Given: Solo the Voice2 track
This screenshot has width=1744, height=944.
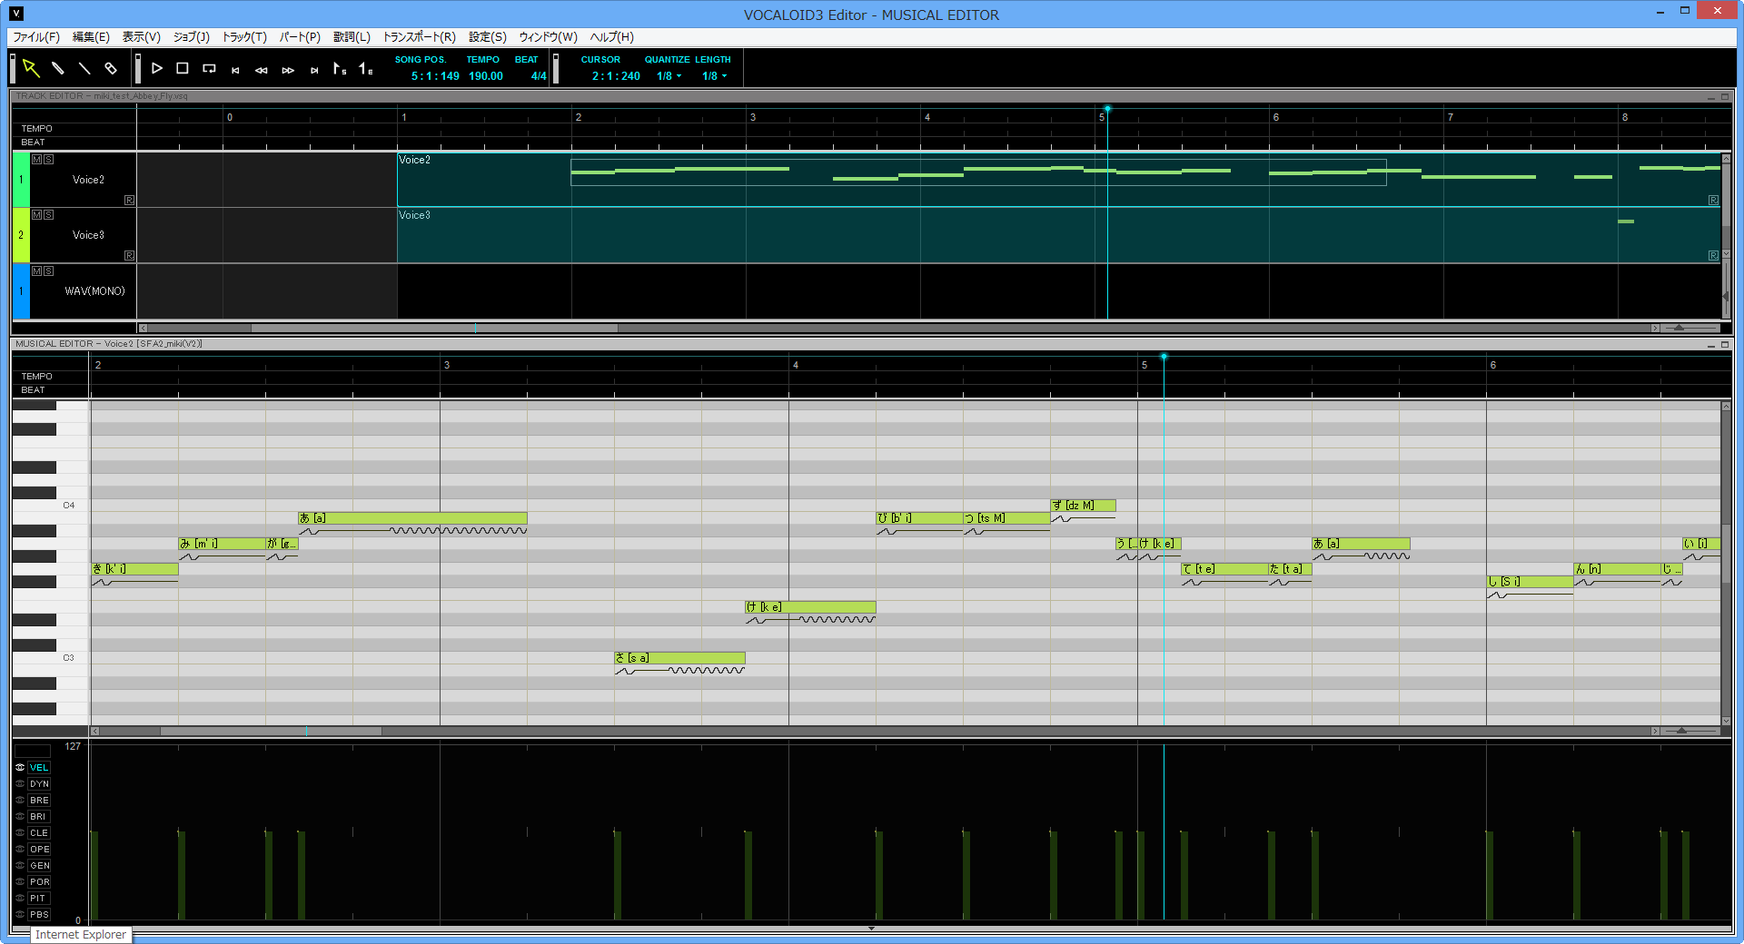Looking at the screenshot, I should (48, 160).
